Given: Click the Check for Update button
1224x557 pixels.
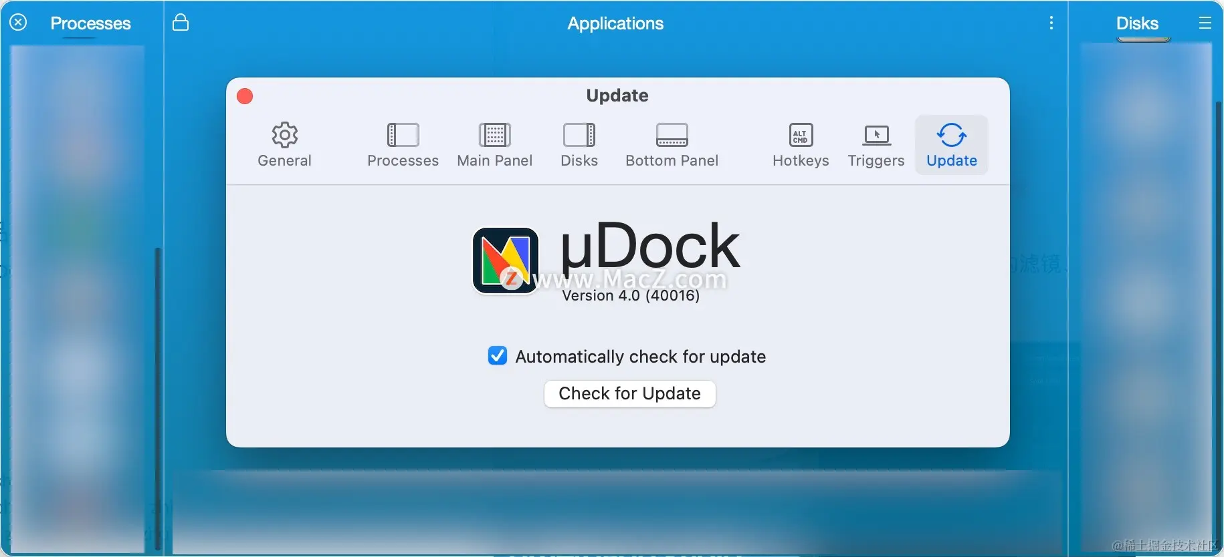Looking at the screenshot, I should coord(629,393).
